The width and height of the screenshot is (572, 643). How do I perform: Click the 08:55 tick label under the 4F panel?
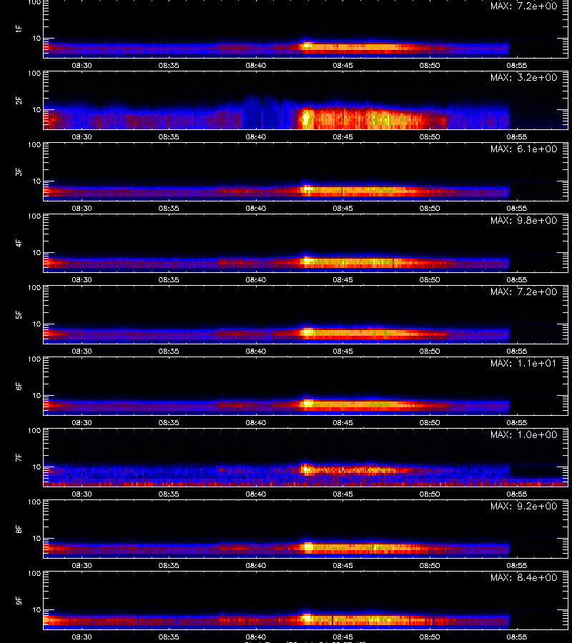coord(517,279)
